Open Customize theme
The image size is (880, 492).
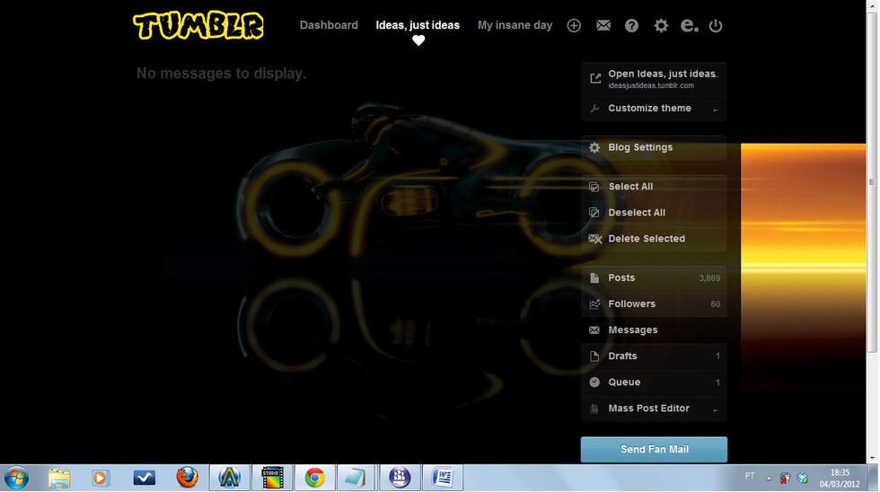point(654,109)
